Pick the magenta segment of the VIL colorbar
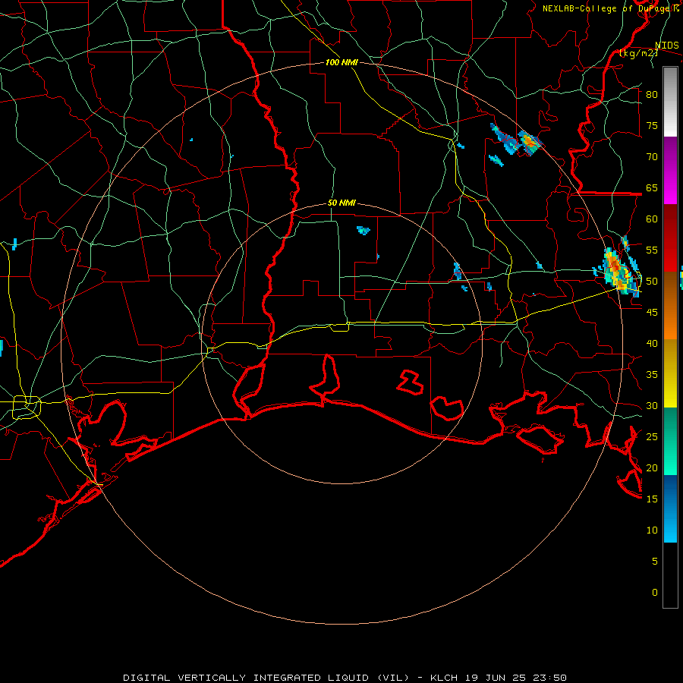The image size is (683, 683). coord(670,171)
